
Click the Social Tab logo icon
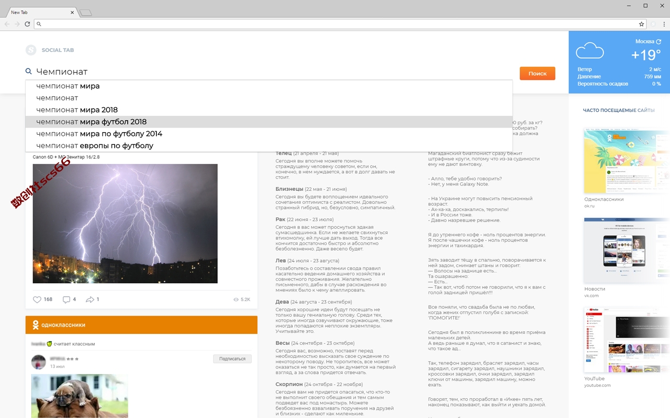pos(31,50)
